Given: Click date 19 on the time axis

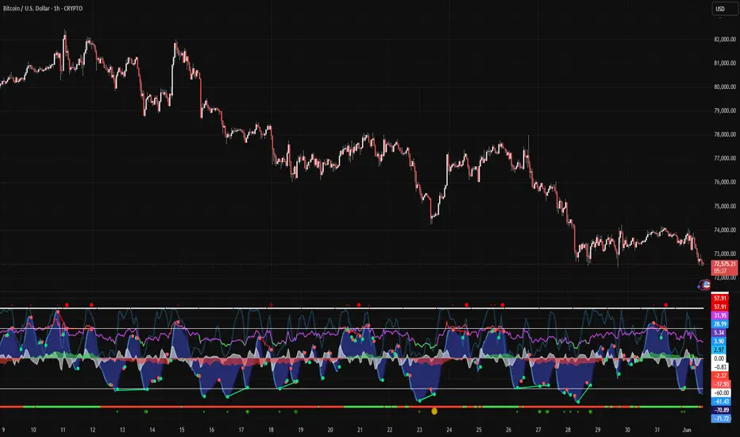Looking at the screenshot, I should (301, 430).
